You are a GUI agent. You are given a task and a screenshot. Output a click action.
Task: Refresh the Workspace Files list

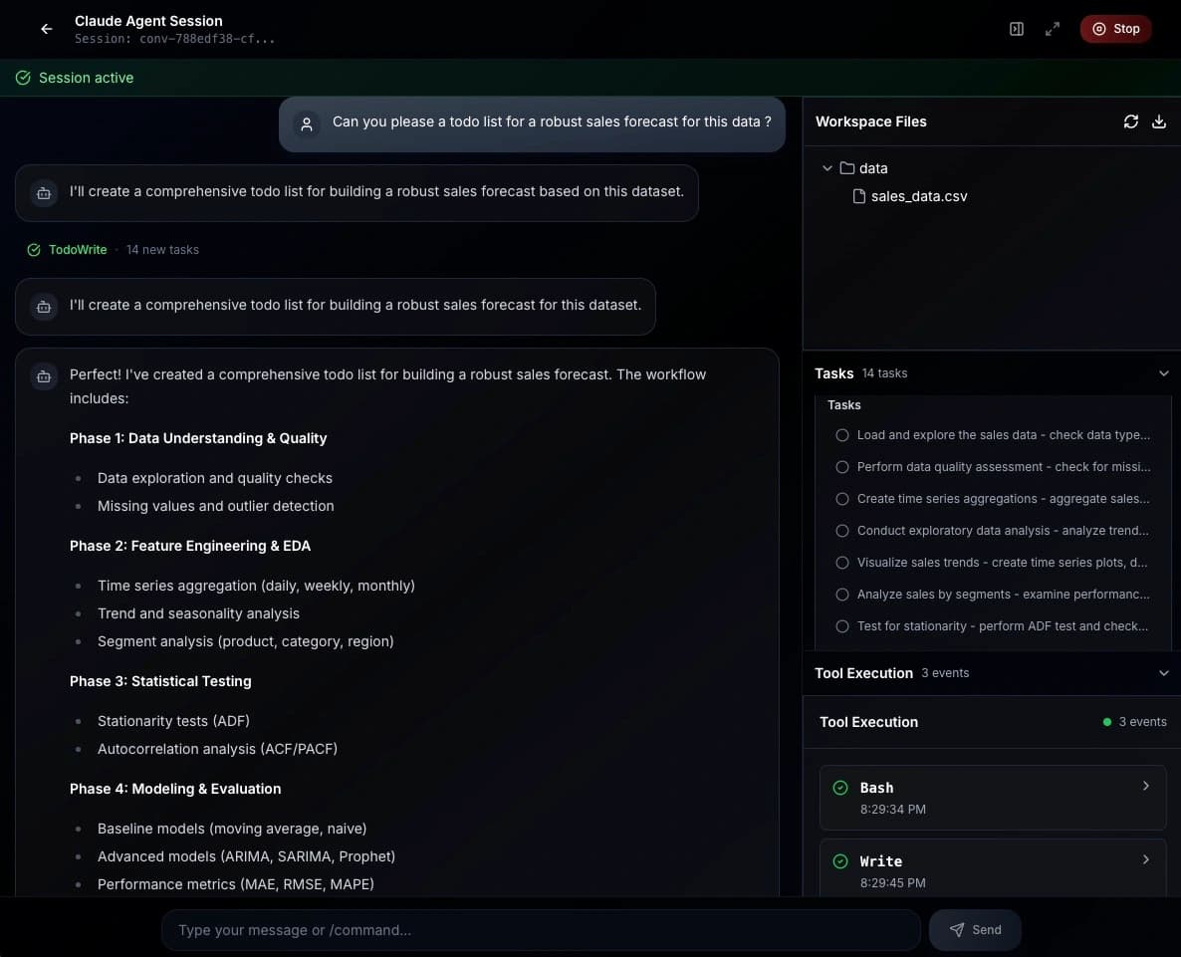[x=1131, y=120]
